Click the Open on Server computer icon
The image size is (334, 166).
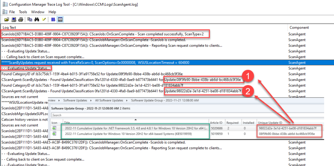click(14, 20)
